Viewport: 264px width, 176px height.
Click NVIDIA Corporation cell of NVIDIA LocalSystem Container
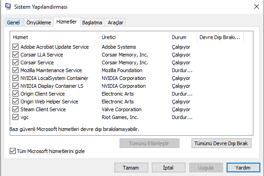(x=124, y=78)
